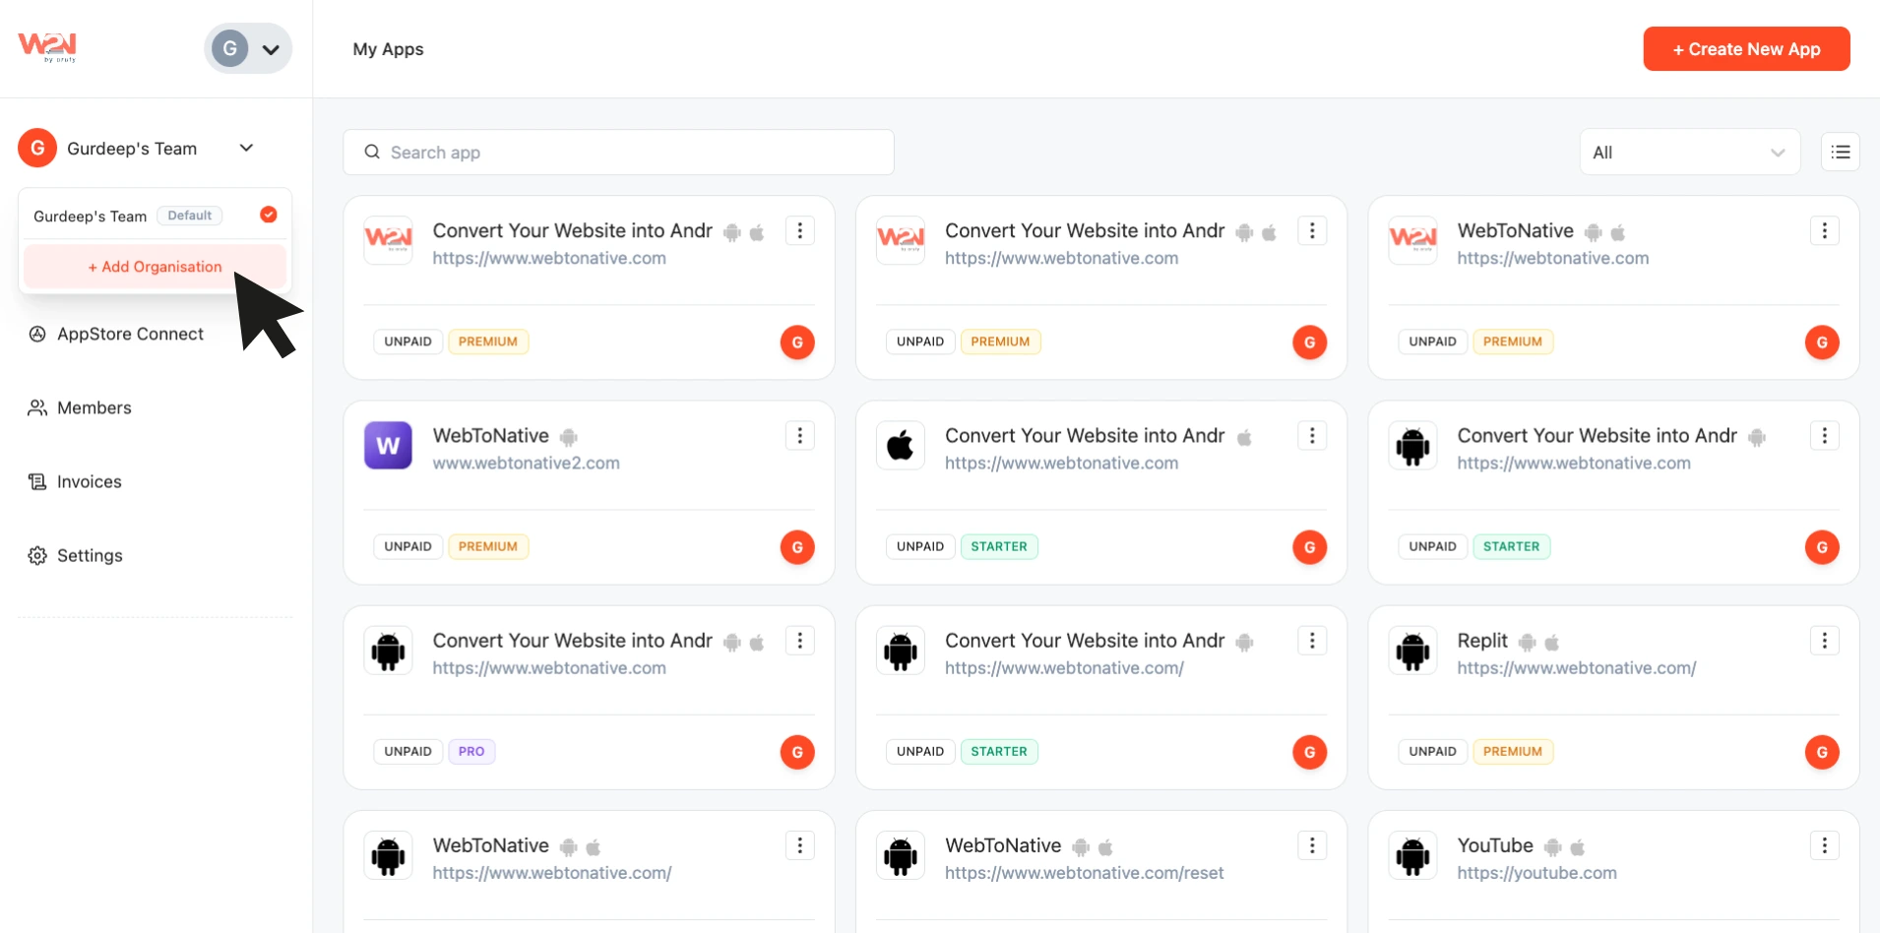1880x933 pixels.
Task: Click the search magnifier icon
Action: click(372, 153)
